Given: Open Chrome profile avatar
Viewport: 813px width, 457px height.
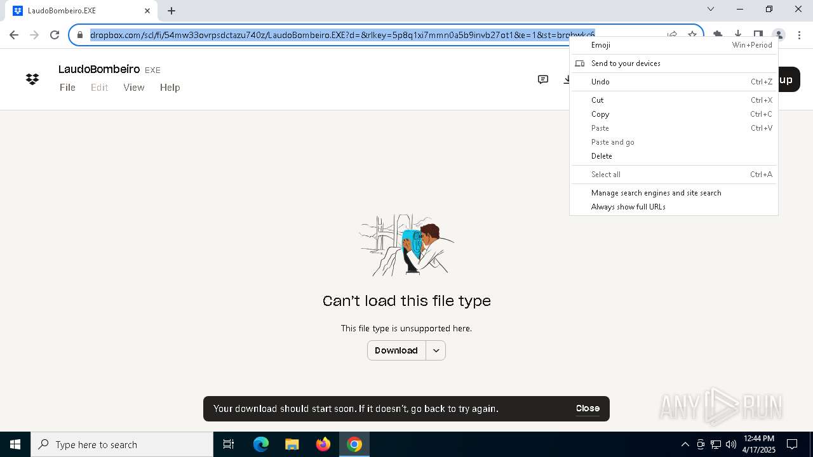Looking at the screenshot, I should 779,35.
